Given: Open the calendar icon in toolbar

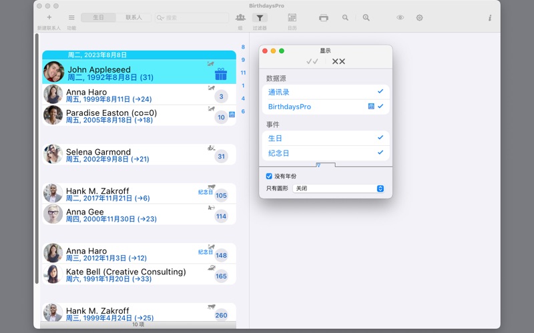Looking at the screenshot, I should [x=292, y=17].
